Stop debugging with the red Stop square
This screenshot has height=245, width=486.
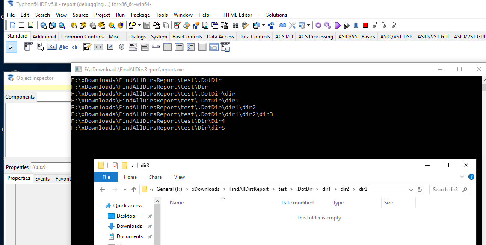point(365,25)
